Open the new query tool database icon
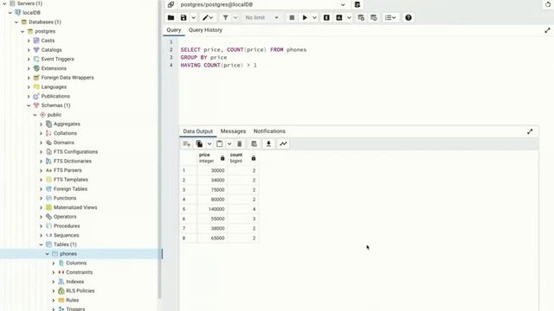The width and height of the screenshot is (554, 311). coord(358,4)
